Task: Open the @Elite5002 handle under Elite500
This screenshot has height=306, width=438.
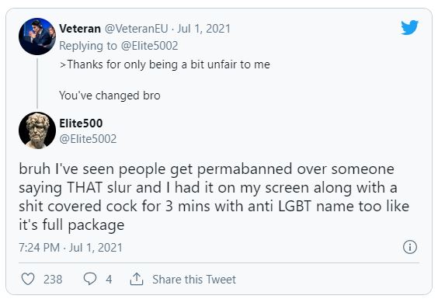Action: [88, 139]
